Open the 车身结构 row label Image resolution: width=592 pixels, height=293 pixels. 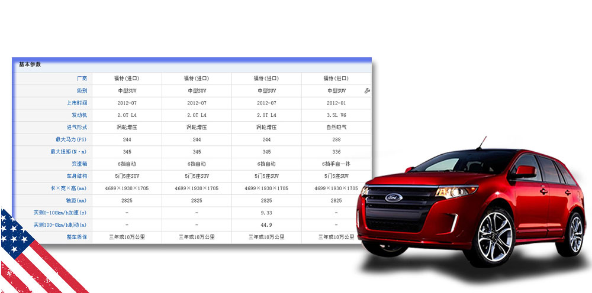pos(76,176)
